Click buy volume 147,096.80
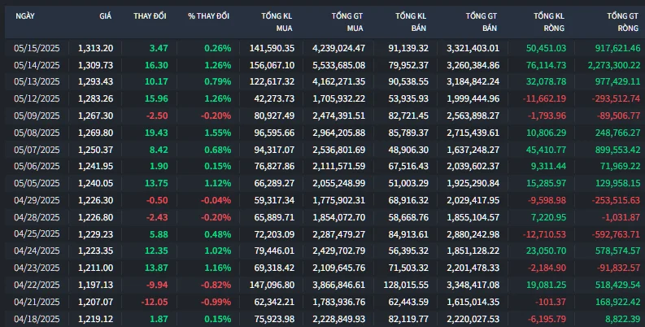Viewport: 645px width, 327px height. (272, 285)
